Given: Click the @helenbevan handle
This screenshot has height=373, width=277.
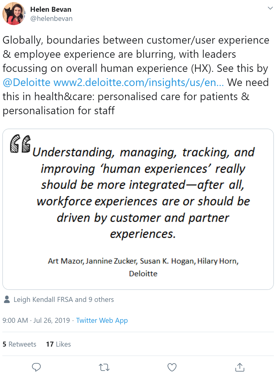Looking at the screenshot, I should [x=51, y=19].
